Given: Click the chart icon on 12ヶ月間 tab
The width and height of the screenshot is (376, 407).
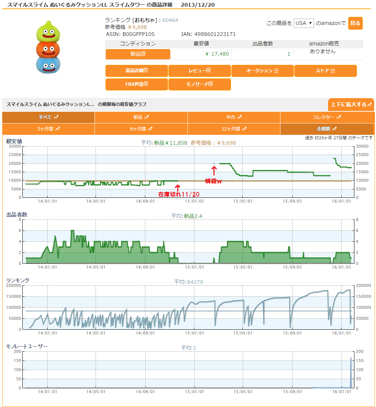Looking at the screenshot, I should [244, 129].
